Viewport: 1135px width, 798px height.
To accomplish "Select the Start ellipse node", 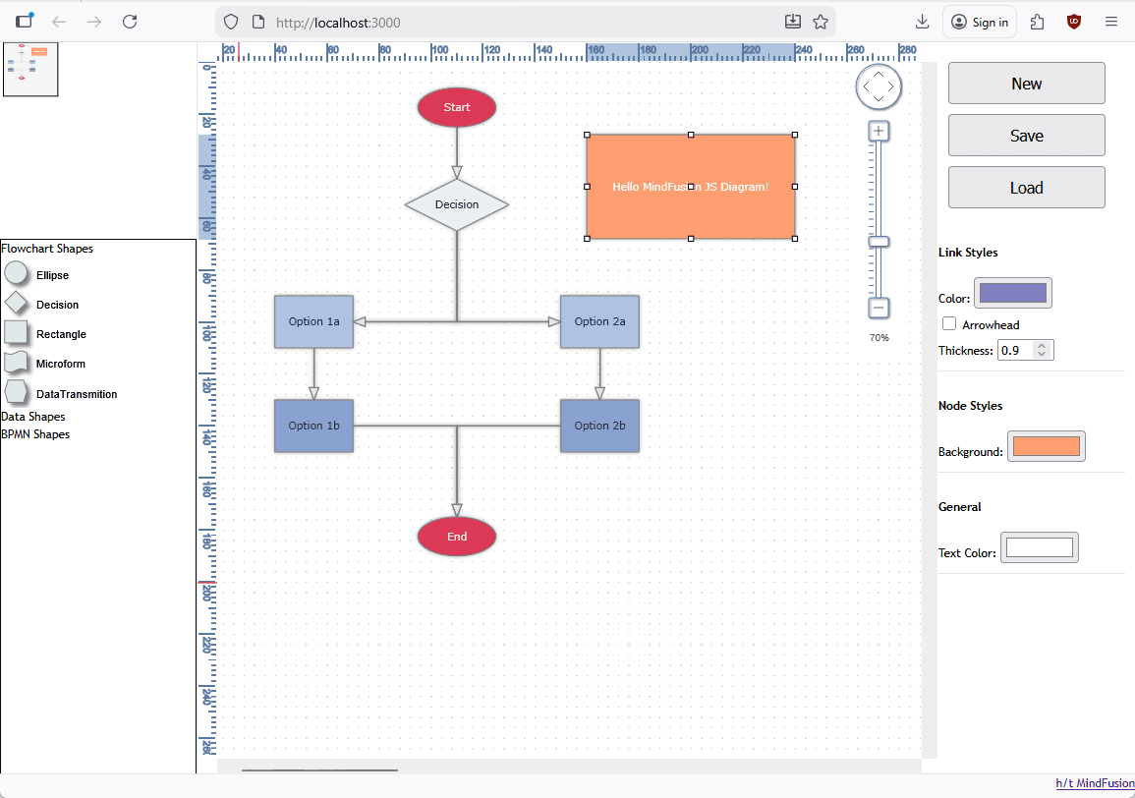I will point(457,107).
